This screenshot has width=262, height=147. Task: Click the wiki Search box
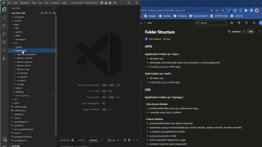coord(211,23)
